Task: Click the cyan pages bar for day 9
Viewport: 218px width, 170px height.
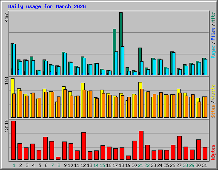Action: pos(65,64)
